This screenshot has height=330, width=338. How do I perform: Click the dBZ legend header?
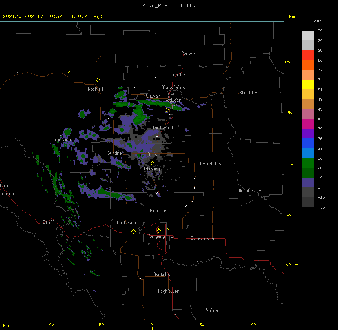click(318, 21)
